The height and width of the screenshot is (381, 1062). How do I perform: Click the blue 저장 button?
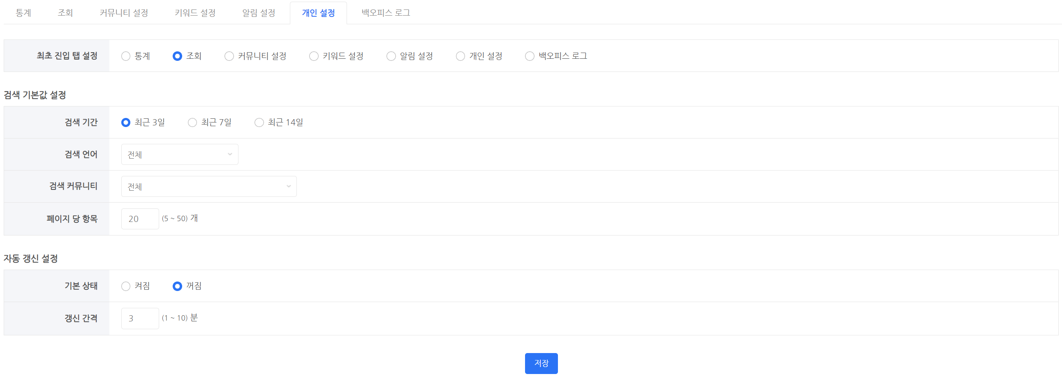pos(541,363)
